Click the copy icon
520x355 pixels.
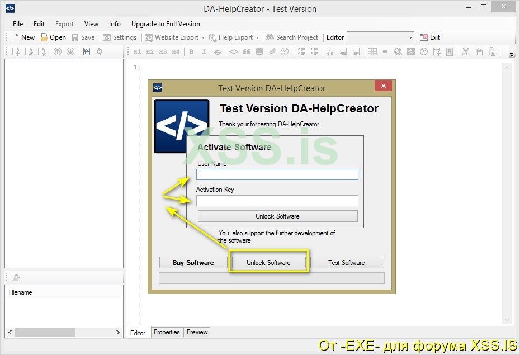tap(479, 51)
